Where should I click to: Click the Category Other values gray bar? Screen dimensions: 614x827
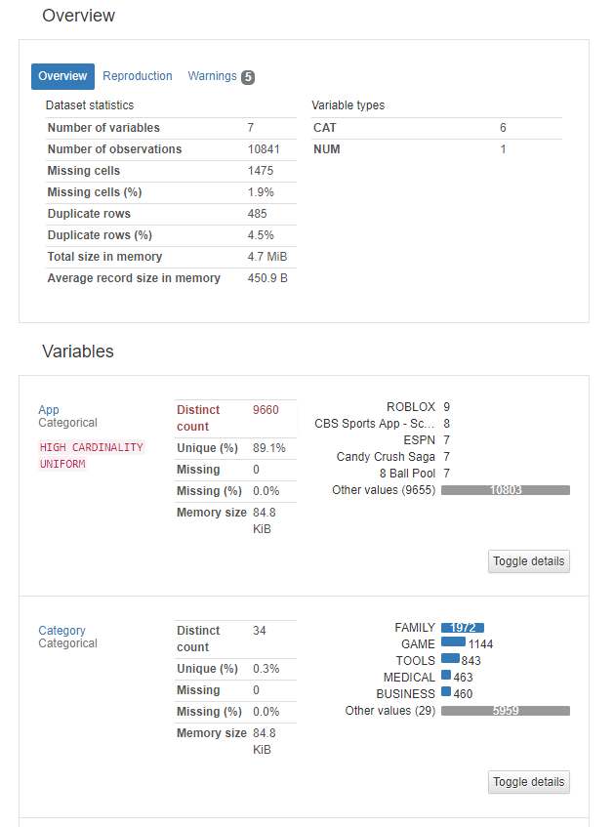[506, 711]
